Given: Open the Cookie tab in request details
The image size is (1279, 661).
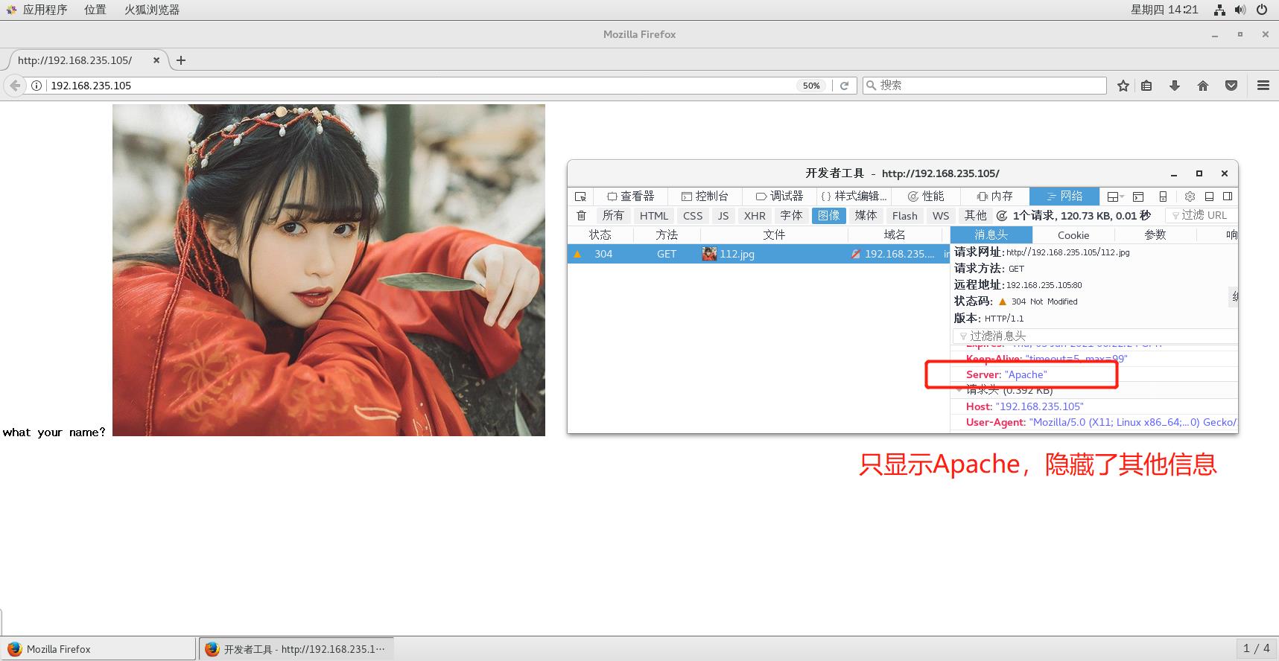Looking at the screenshot, I should 1073,235.
